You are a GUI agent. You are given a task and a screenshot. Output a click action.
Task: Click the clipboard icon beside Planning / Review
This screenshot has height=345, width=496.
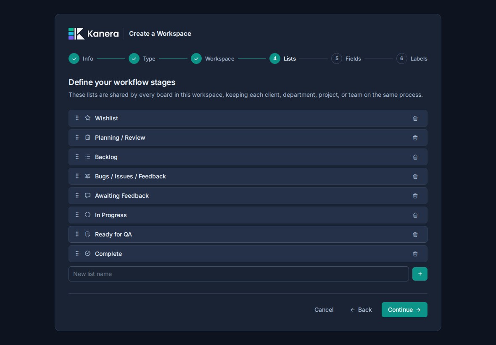coord(87,137)
